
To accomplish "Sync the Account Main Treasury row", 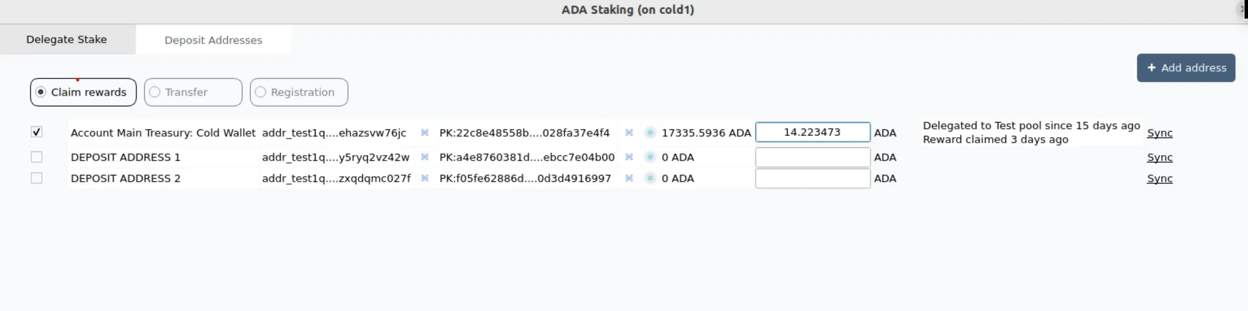I will 1160,133.
